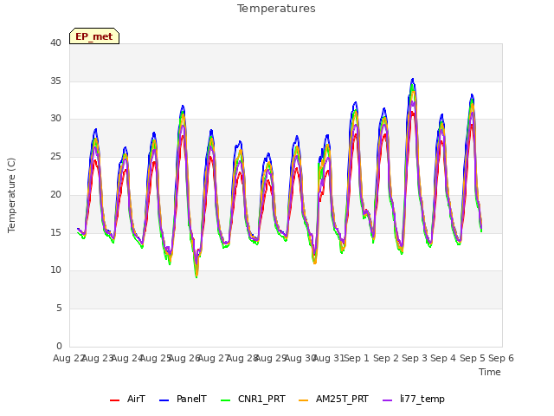Screen dimensions: 554x416
Task: Click the 15 y-axis tick label
Action: pyautogui.click(x=55, y=232)
